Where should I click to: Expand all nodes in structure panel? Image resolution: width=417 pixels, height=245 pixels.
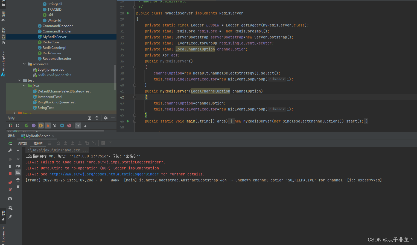[x=90, y=118]
